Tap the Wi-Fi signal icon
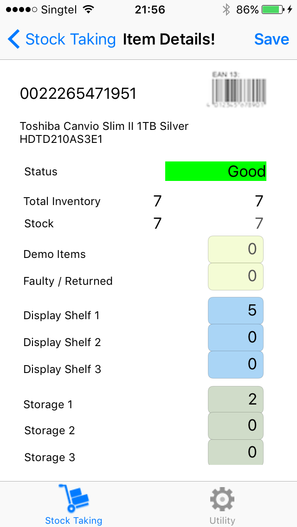 88,10
